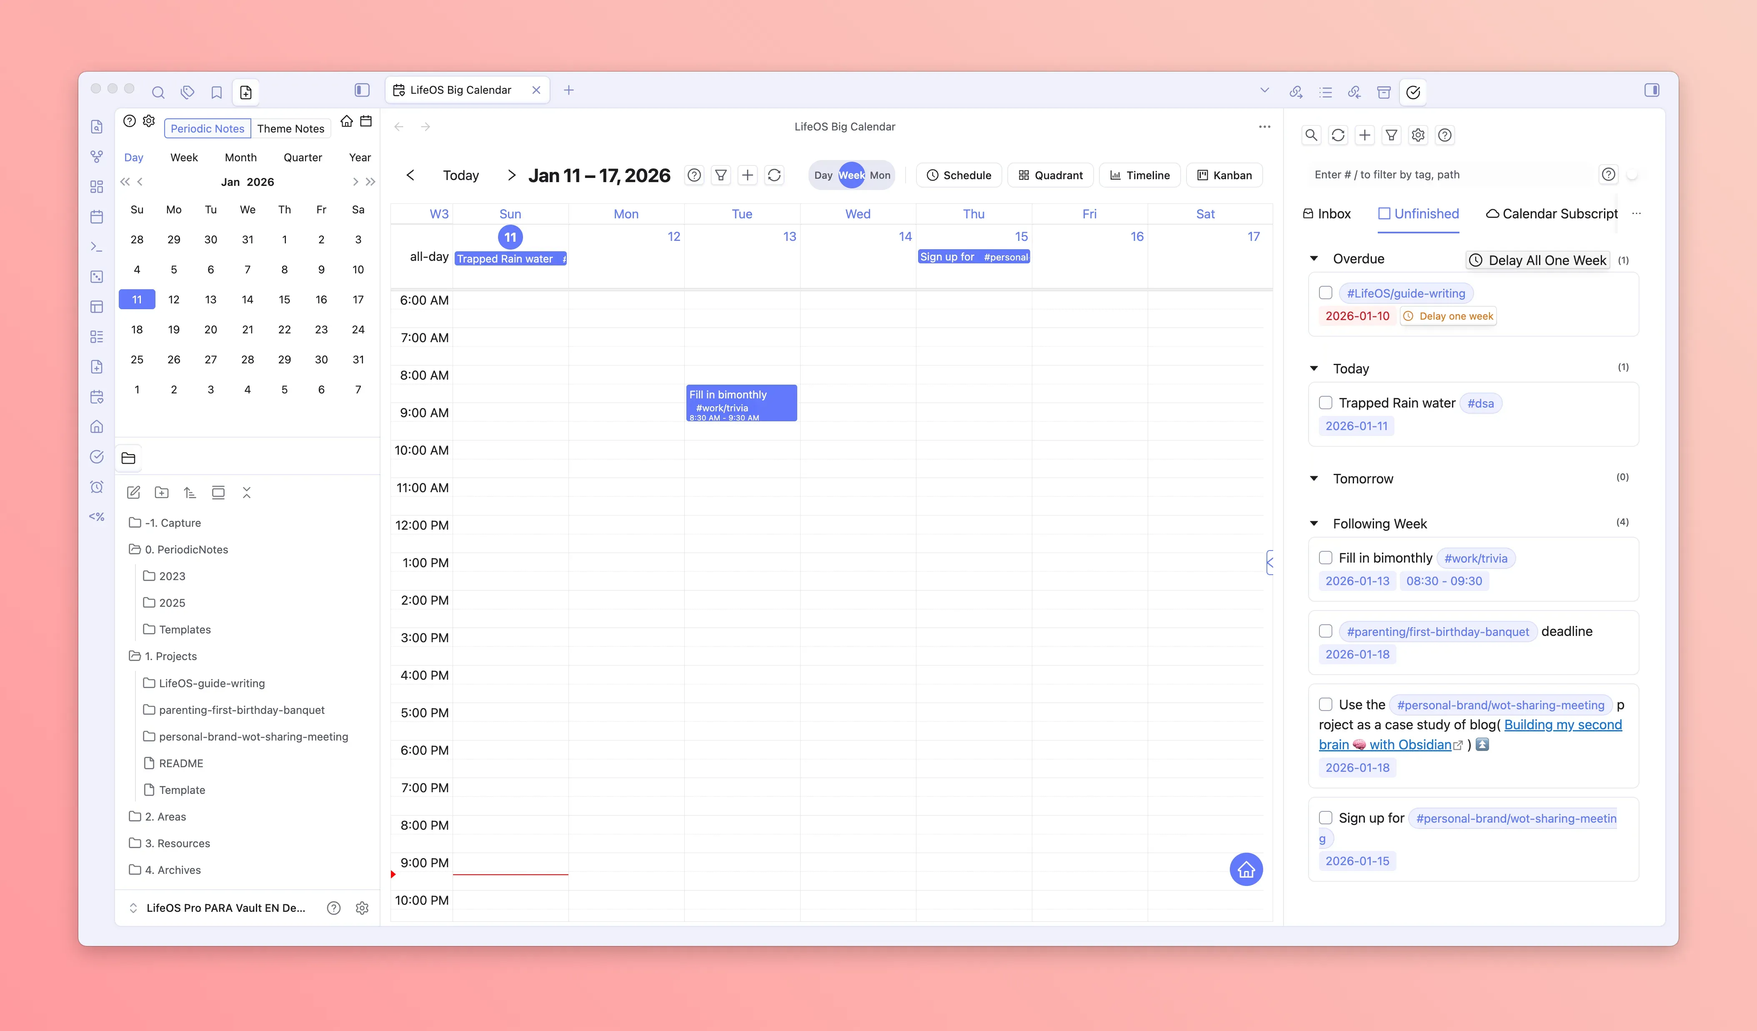Collapse the Following Week section

(x=1314, y=523)
